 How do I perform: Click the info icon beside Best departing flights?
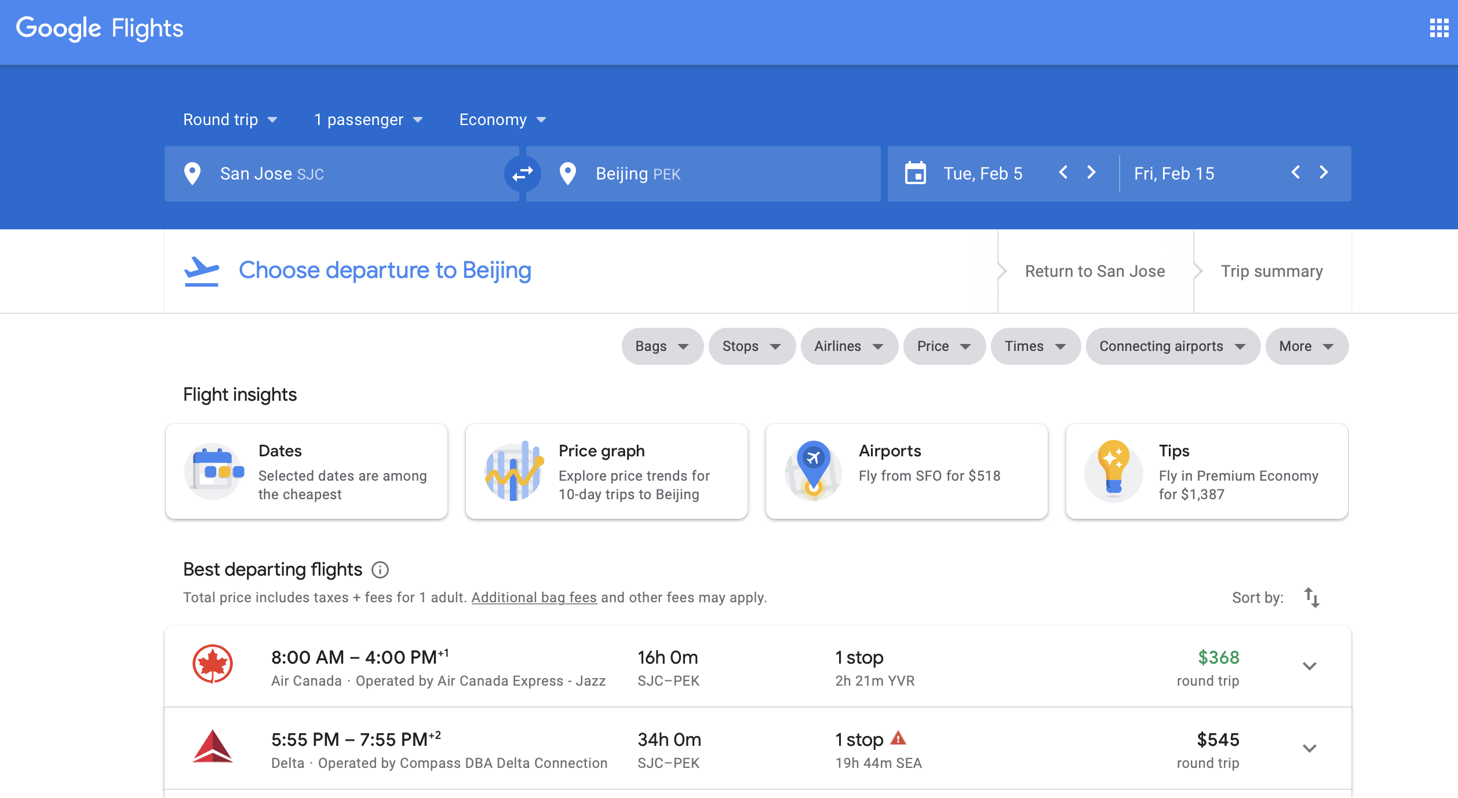pos(380,570)
